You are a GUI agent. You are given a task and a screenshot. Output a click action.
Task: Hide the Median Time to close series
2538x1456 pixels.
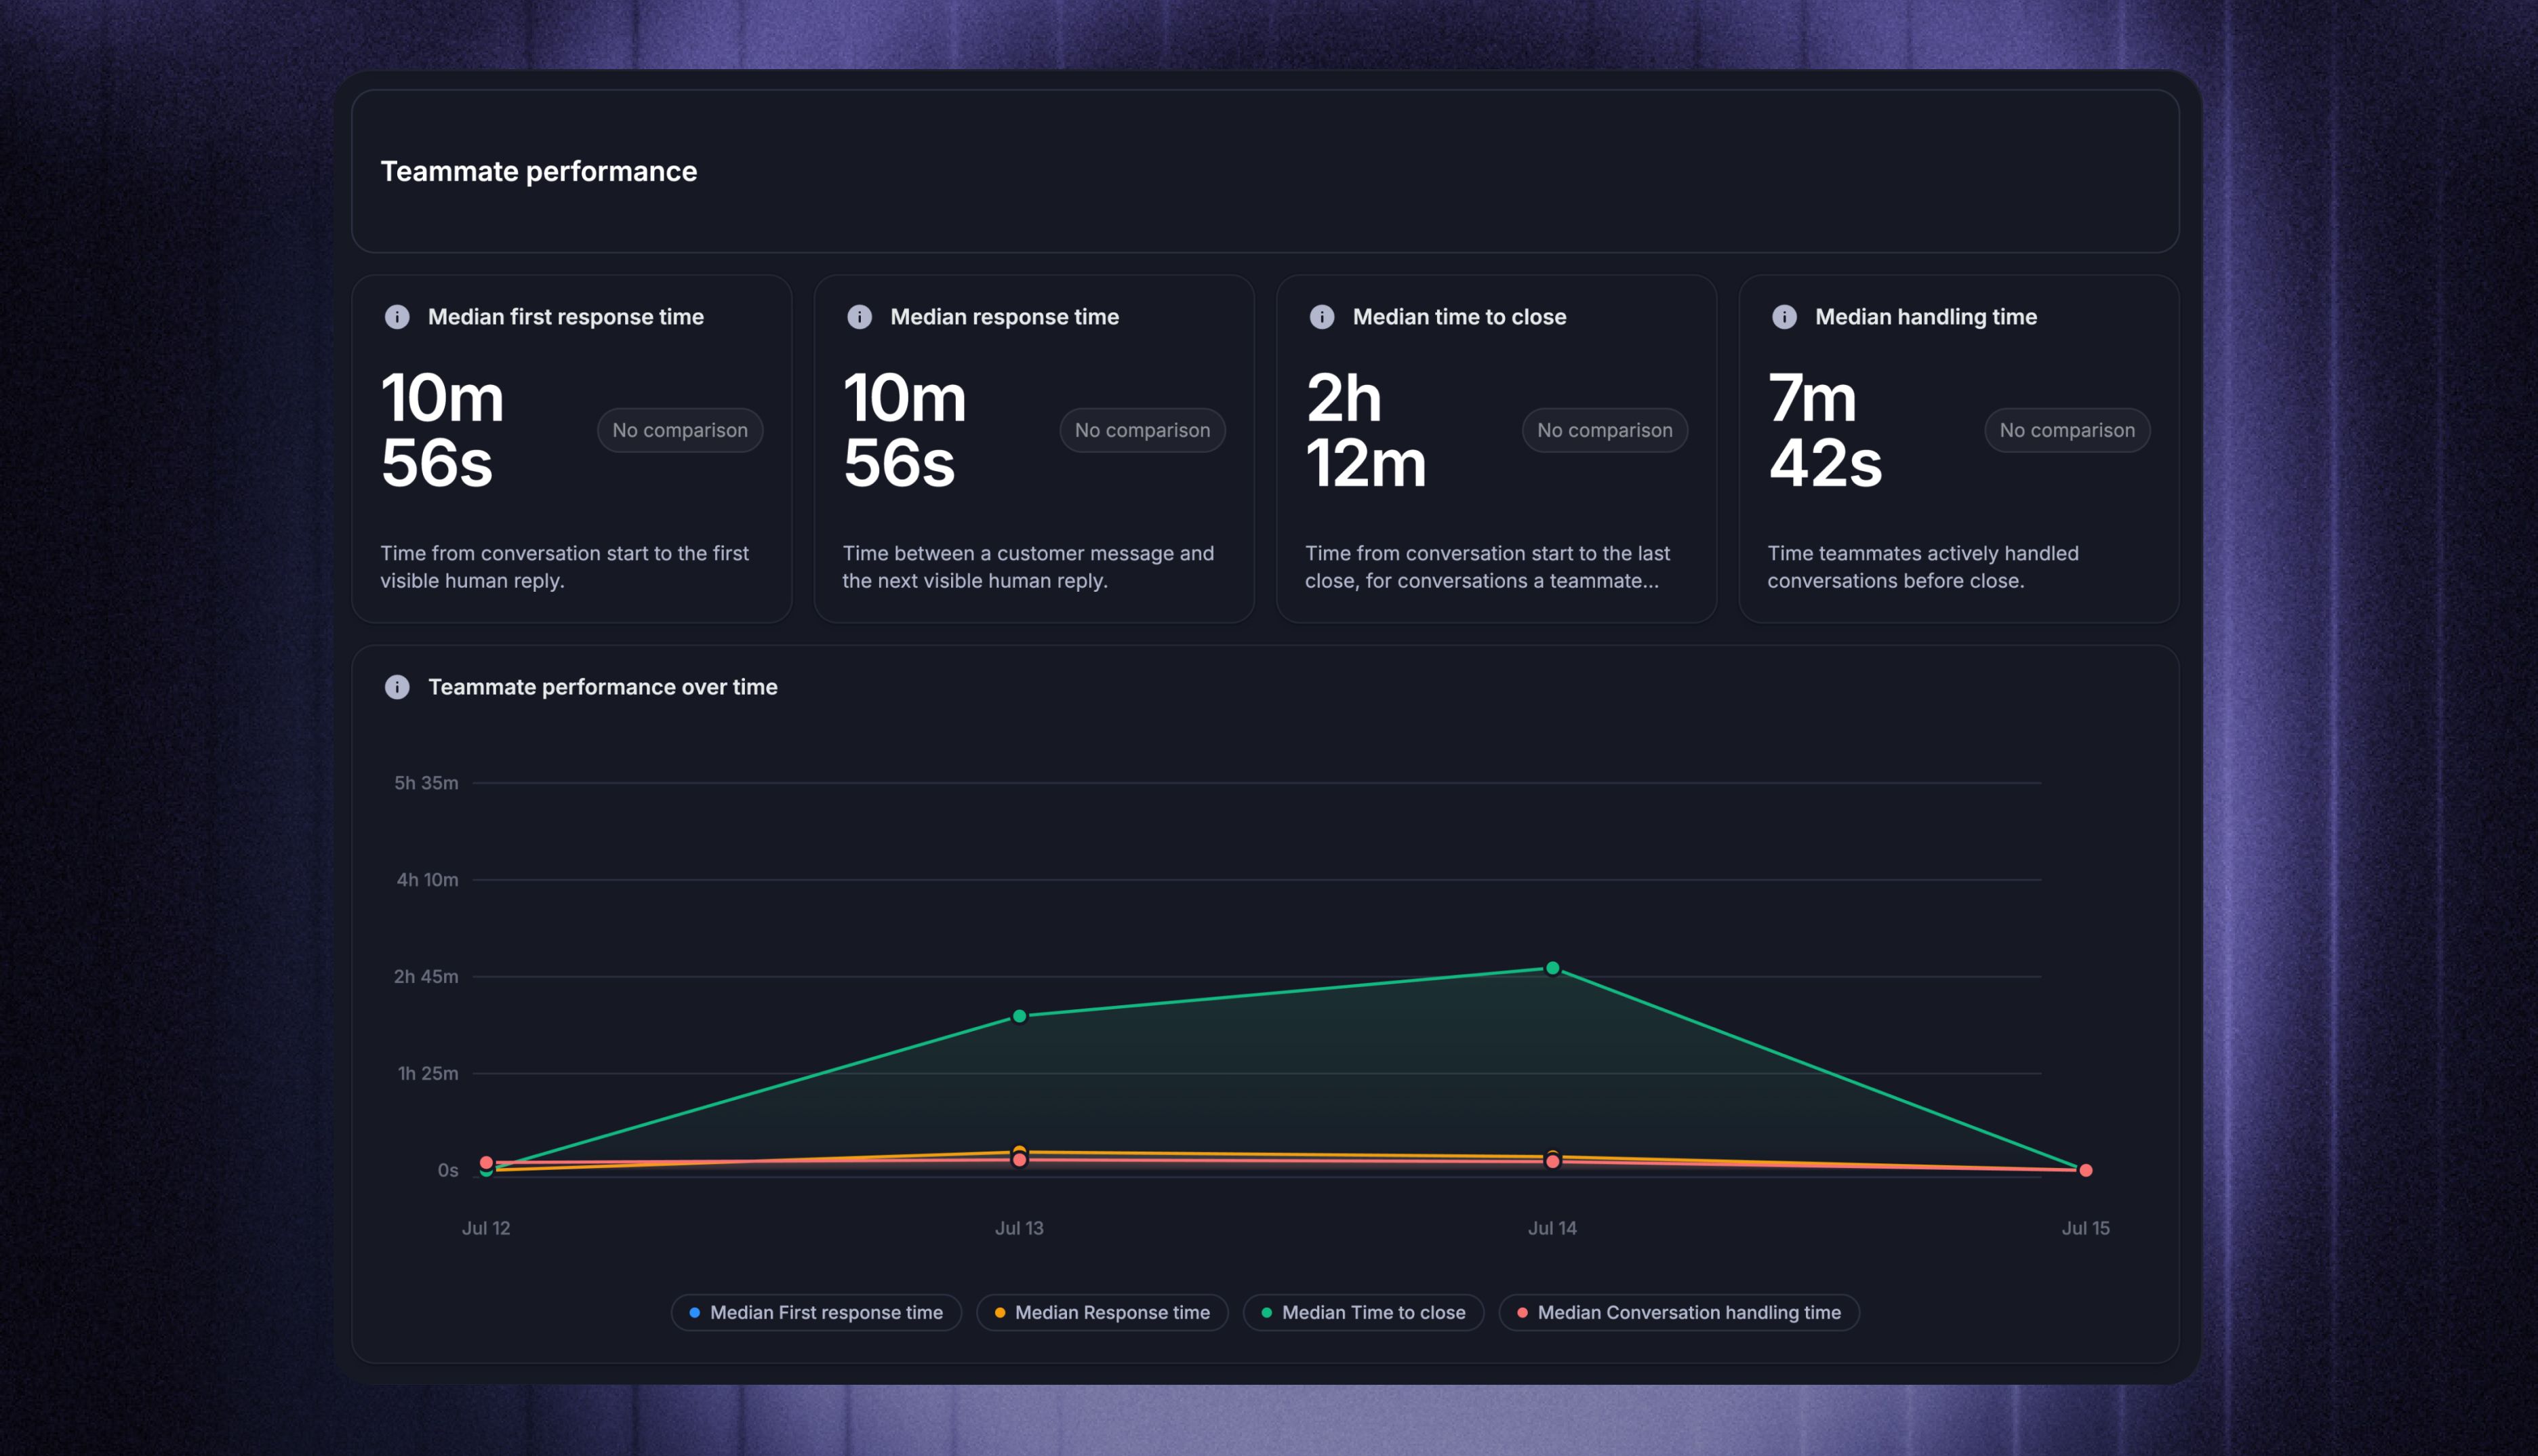[x=1363, y=1312]
